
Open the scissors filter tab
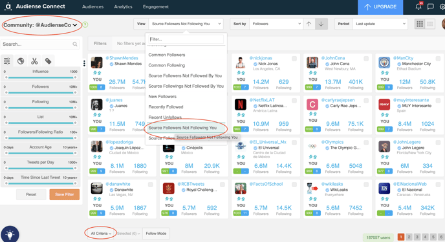[x=34, y=61]
